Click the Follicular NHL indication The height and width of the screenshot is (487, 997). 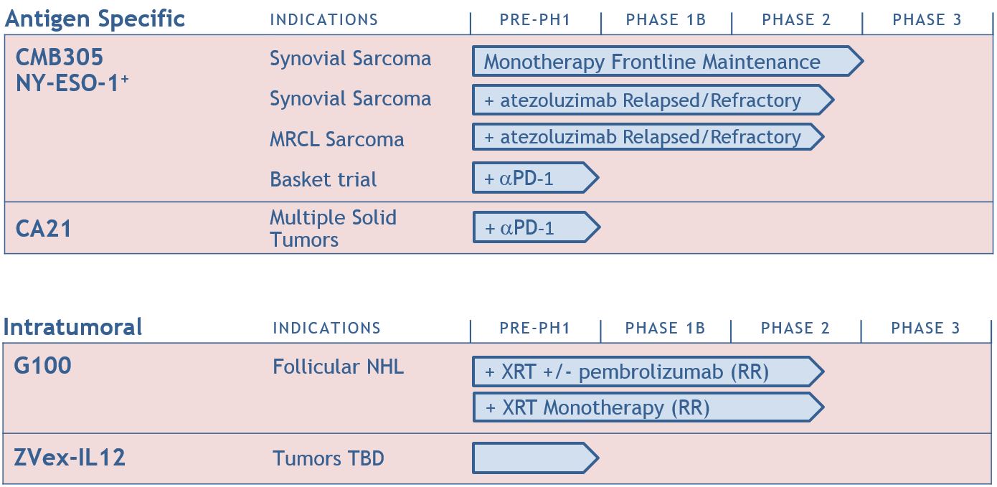coord(338,367)
